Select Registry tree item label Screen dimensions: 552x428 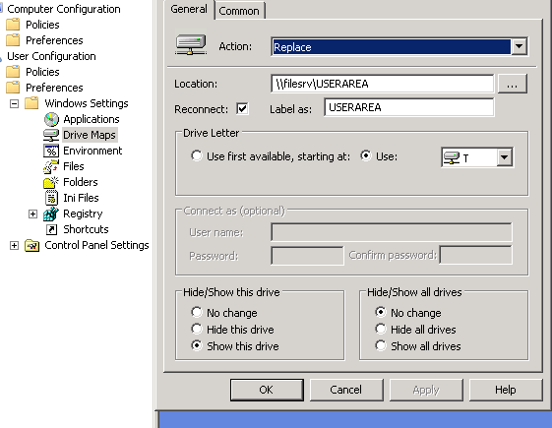[83, 214]
